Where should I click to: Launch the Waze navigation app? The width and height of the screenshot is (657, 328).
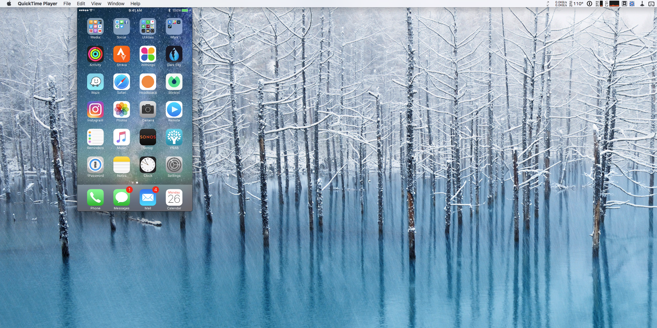pyautogui.click(x=95, y=82)
